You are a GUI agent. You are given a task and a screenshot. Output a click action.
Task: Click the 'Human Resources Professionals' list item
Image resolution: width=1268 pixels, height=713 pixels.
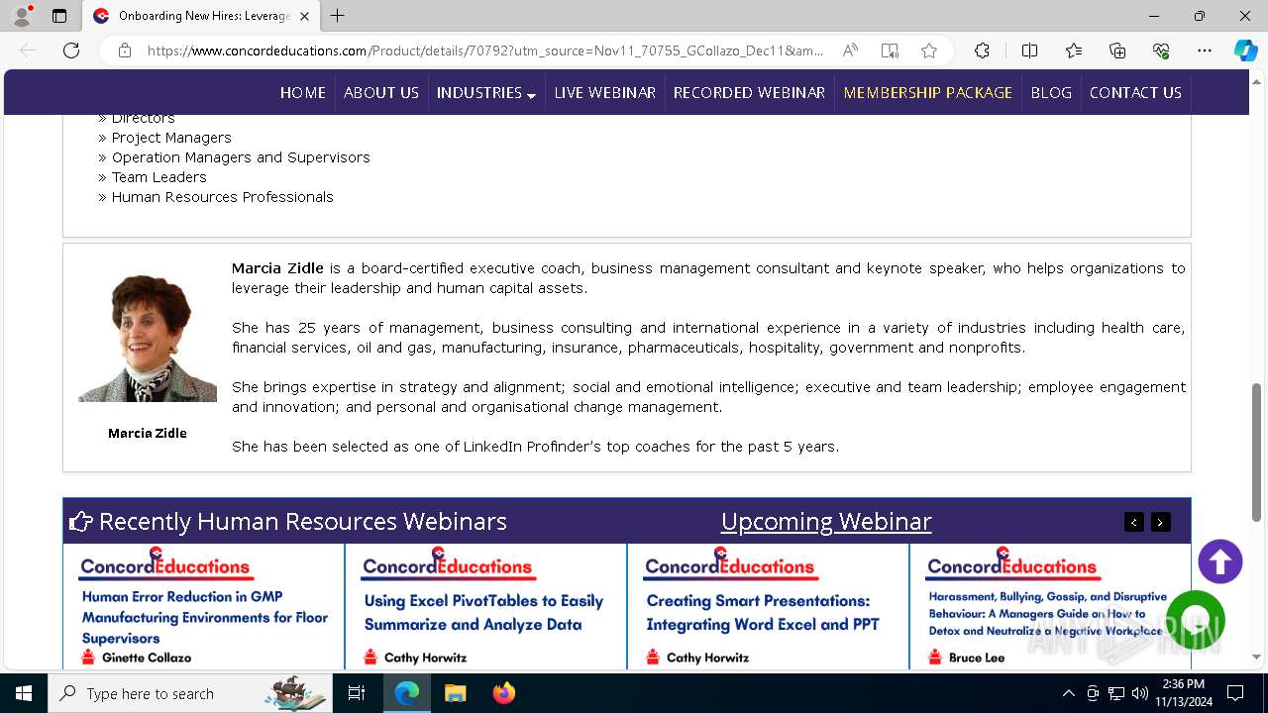222,197
